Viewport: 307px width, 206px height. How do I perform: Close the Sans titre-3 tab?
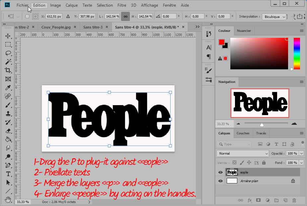pos(107,27)
